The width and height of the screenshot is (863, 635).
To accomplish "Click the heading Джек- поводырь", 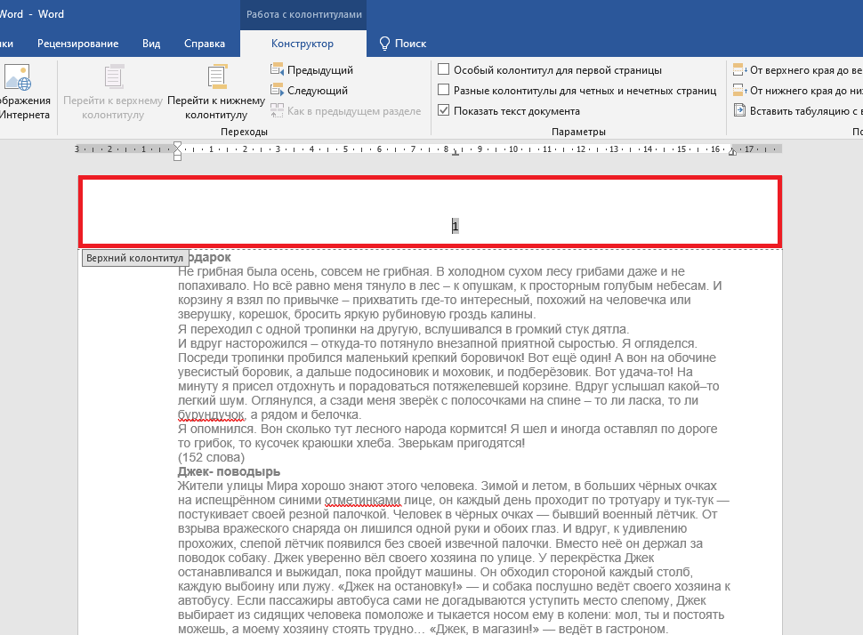I will [229, 471].
